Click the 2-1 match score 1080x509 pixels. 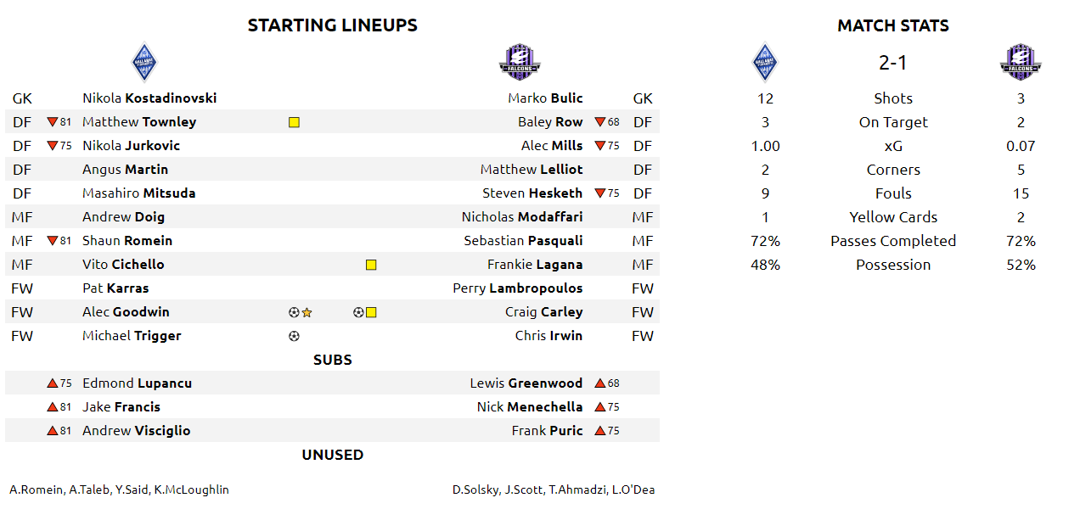coord(893,62)
